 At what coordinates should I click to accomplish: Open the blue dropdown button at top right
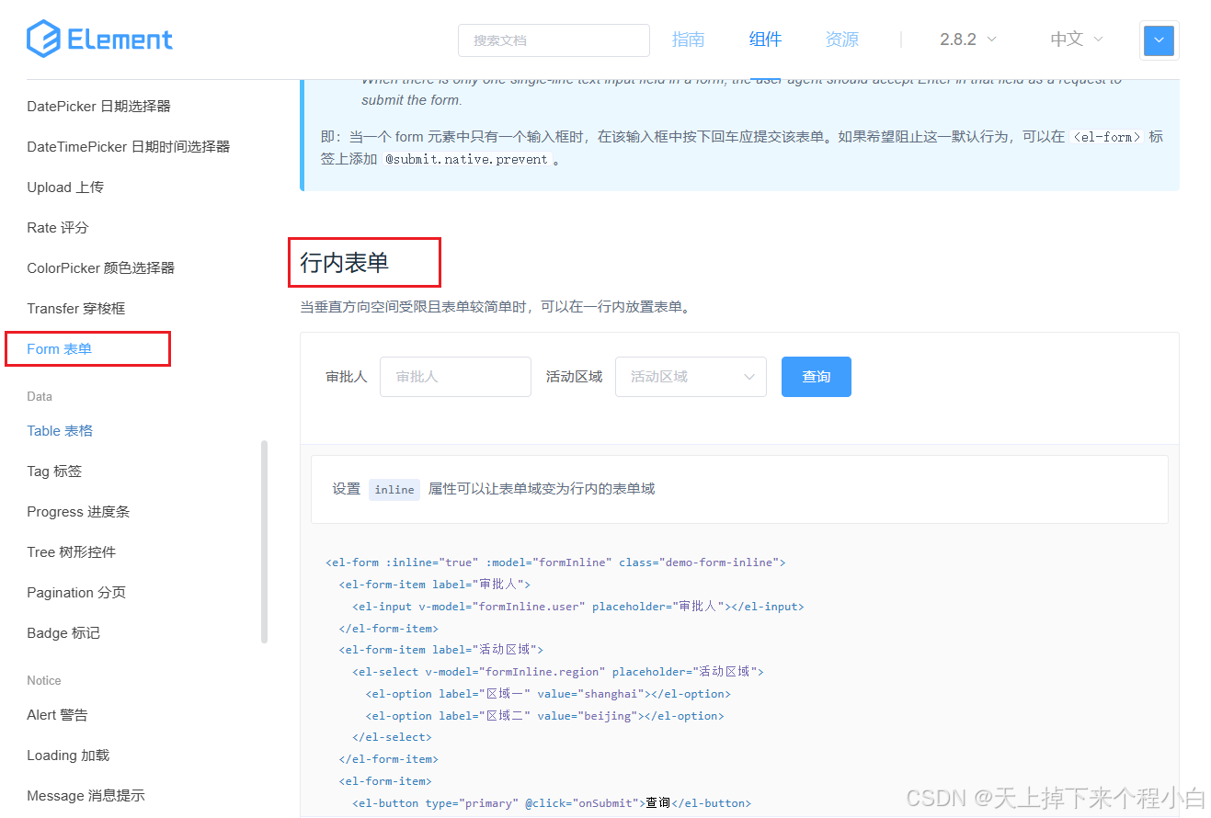click(1159, 40)
